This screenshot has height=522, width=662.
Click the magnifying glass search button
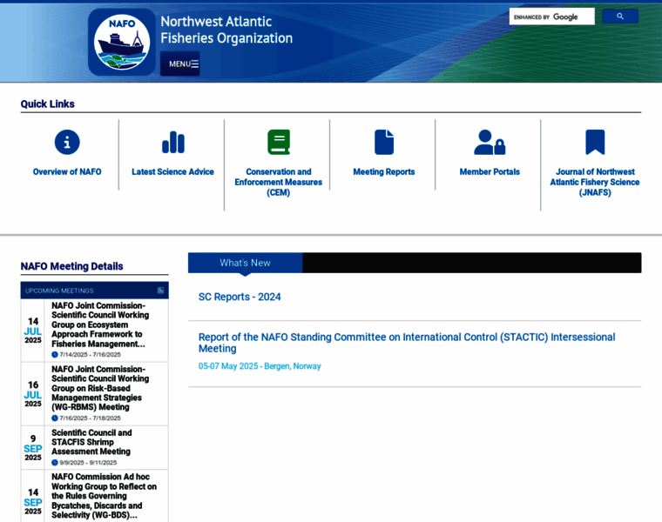point(620,17)
